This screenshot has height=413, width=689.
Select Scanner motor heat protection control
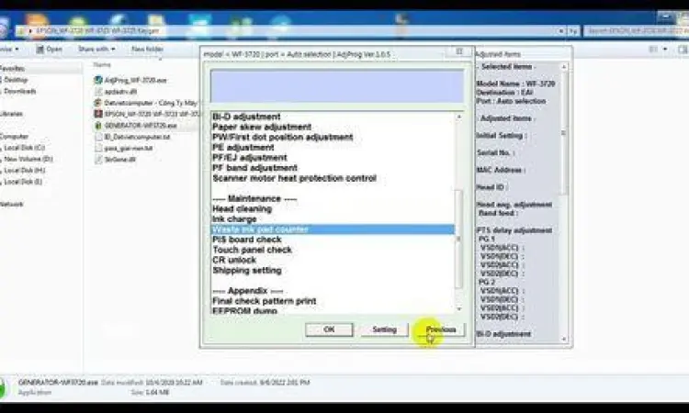tap(294, 178)
